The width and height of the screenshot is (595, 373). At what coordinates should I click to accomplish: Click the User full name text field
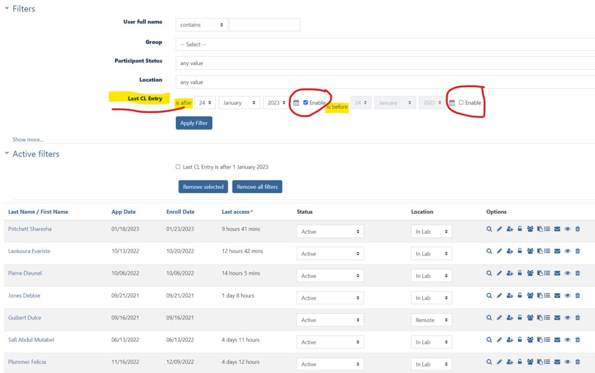coord(264,25)
